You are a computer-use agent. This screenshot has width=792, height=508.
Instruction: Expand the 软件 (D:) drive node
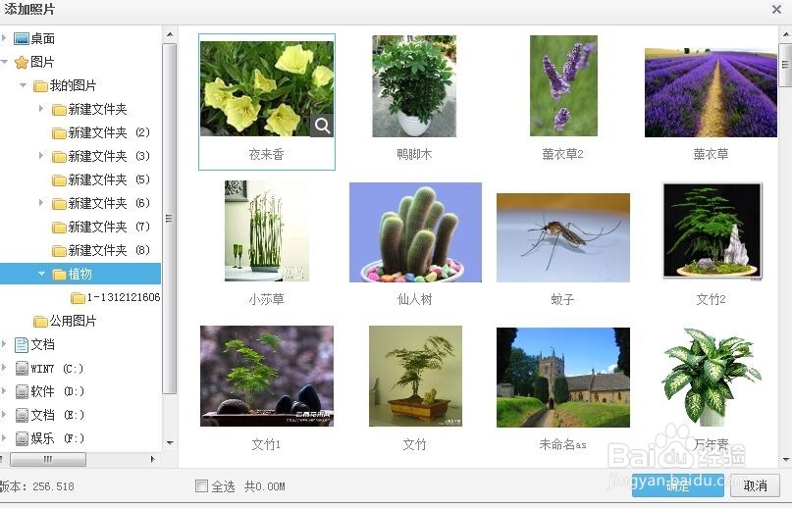(4, 391)
